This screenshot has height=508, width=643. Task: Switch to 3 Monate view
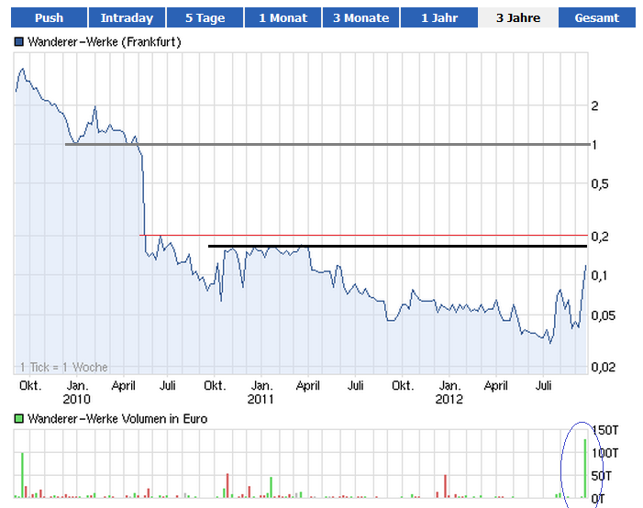point(360,17)
